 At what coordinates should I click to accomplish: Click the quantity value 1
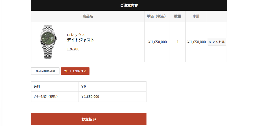coord(178,42)
